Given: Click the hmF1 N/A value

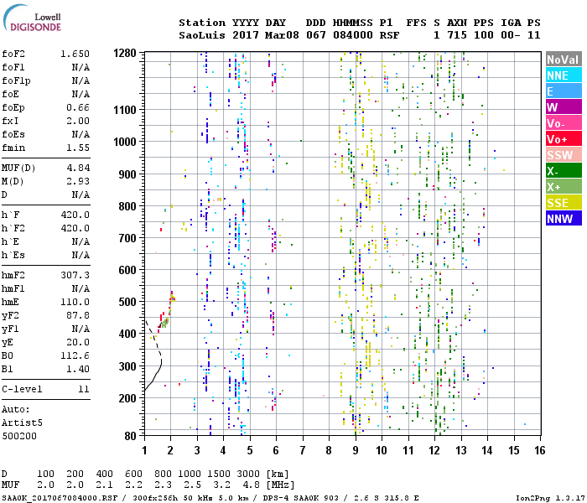Looking at the screenshot, I should pos(81,288).
